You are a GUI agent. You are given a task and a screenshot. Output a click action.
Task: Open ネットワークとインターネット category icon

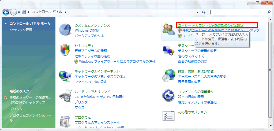[x=65, y=76]
